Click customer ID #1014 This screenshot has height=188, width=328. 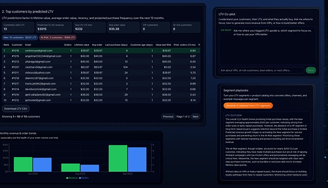(x=15, y=89)
